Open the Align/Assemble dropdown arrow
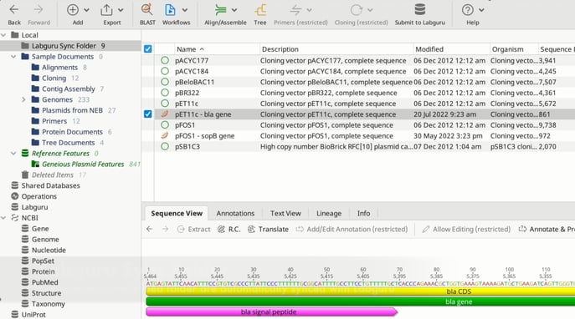This screenshot has width=575, height=319. pos(234,10)
